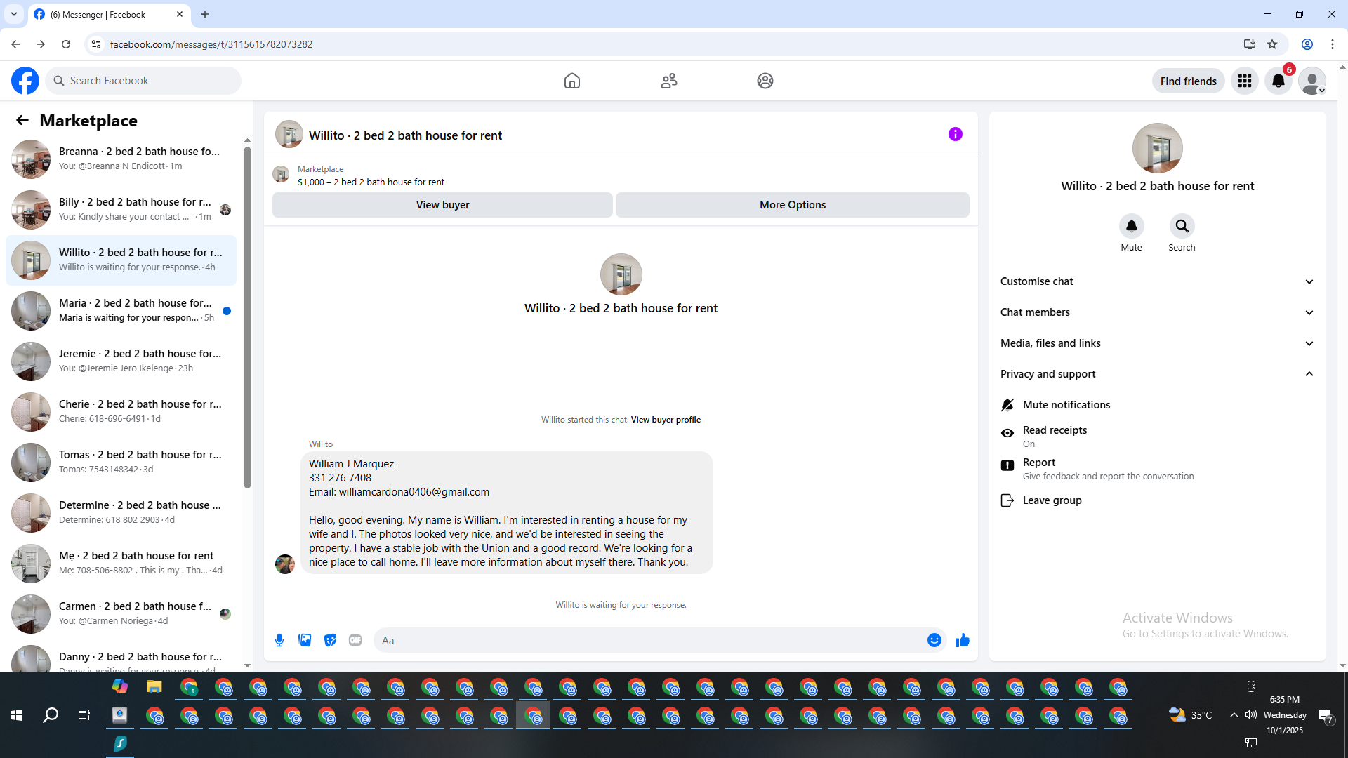
Task: Attach a photo file icon
Action: click(x=305, y=640)
